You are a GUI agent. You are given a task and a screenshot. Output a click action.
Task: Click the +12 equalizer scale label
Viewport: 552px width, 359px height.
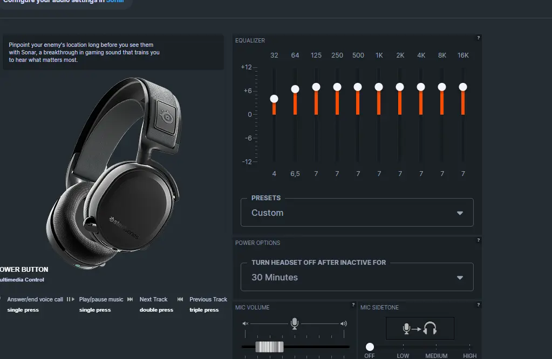[246, 67]
